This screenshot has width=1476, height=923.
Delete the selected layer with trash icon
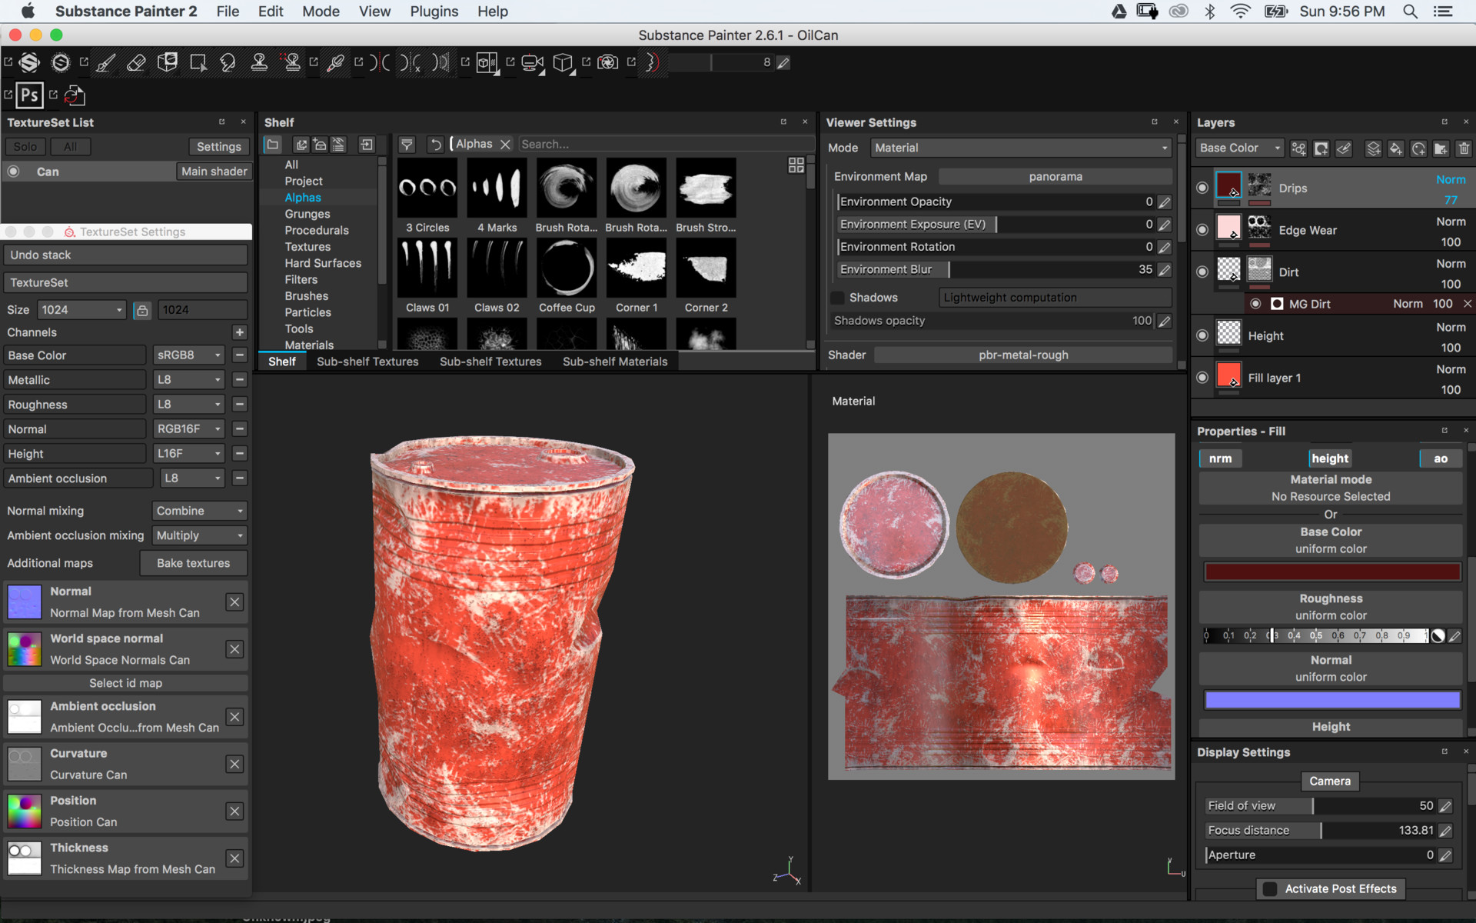coord(1464,148)
